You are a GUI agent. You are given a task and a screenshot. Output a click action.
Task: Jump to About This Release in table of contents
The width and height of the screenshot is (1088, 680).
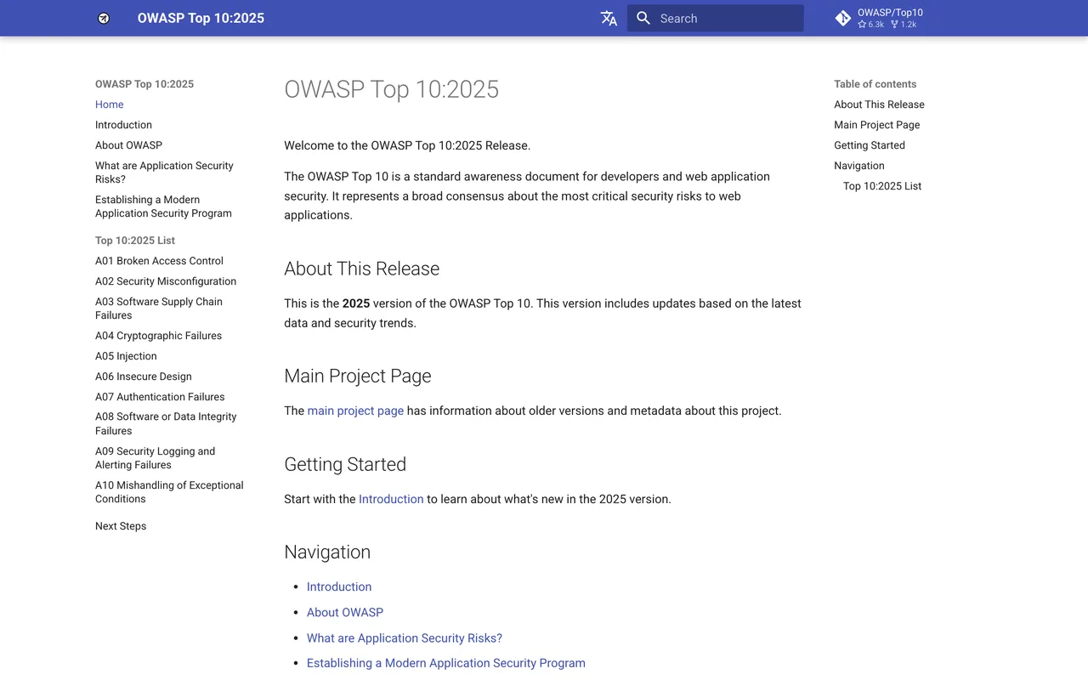879,105
